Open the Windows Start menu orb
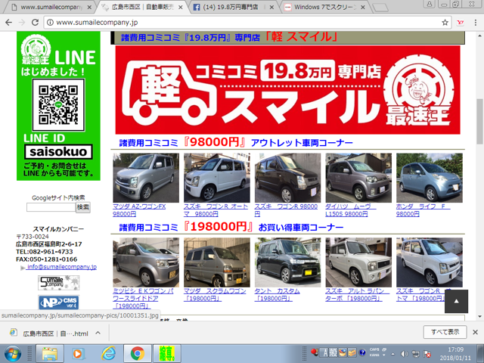The image size is (484, 363). pos(12,354)
